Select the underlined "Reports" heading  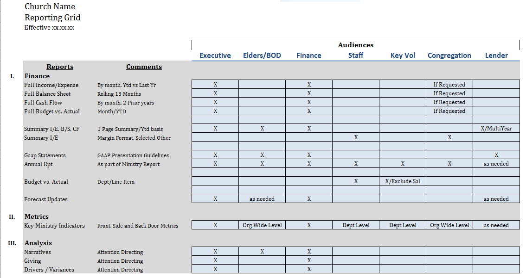pyautogui.click(x=60, y=67)
